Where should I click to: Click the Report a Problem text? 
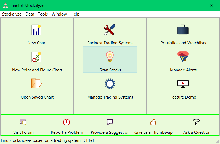pos(67,132)
